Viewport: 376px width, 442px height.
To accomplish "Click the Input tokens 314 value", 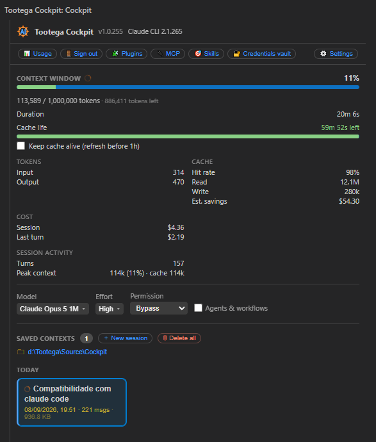I will coord(179,172).
